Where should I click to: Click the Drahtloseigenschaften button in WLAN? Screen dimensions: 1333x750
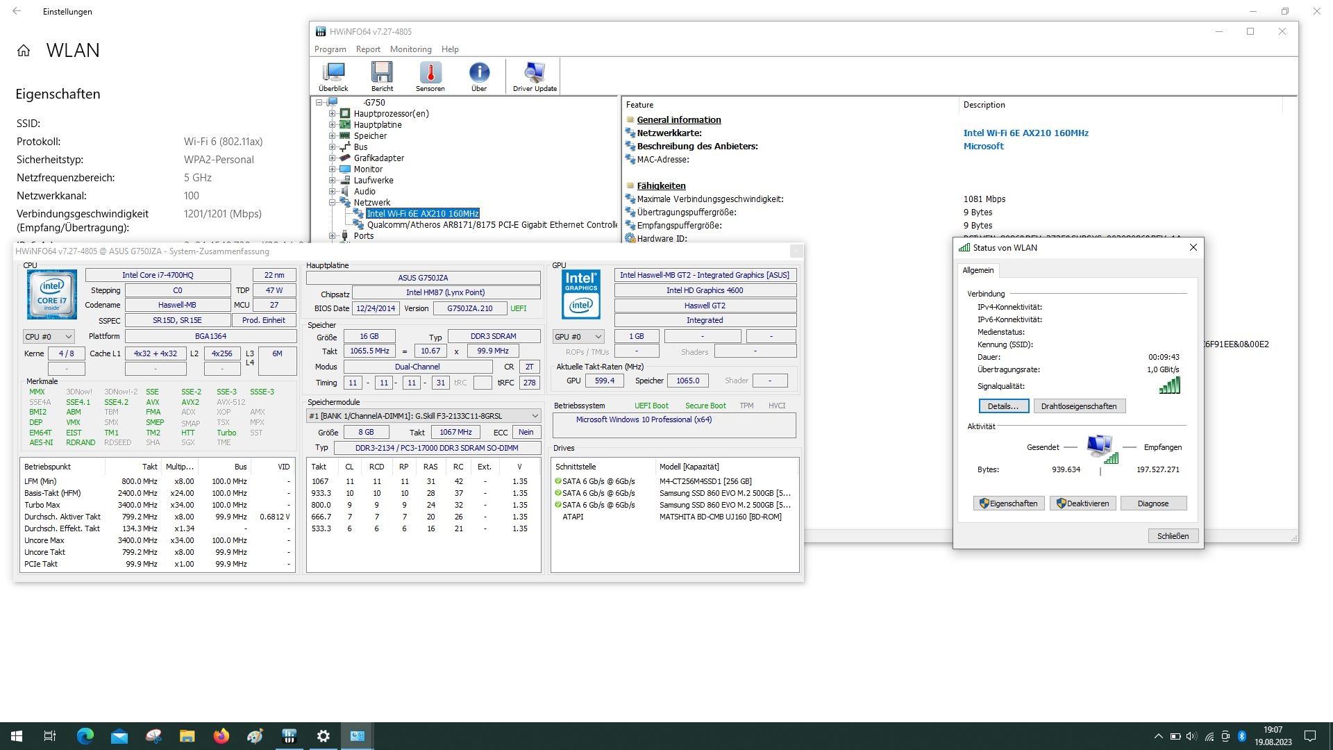click(x=1078, y=406)
